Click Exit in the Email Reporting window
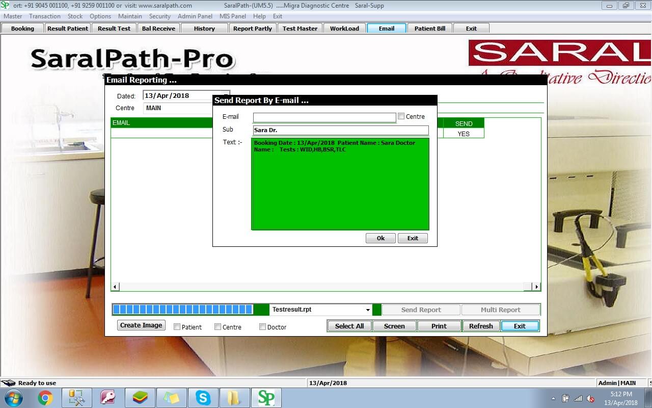Viewport: 652px width, 408px height. point(520,326)
